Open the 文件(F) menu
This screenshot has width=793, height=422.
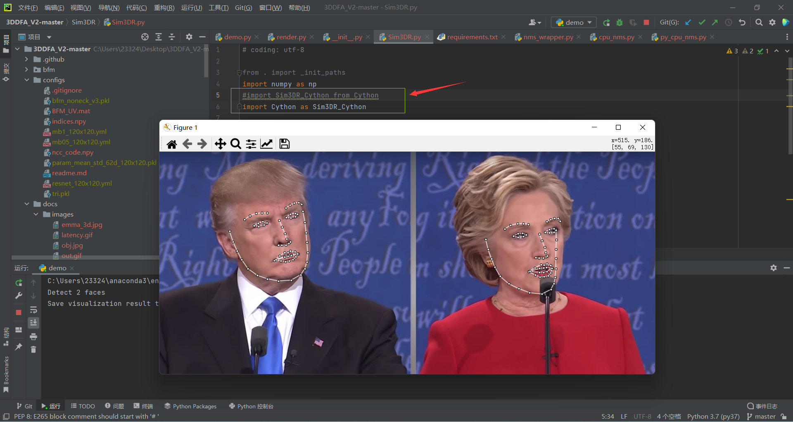(x=28, y=7)
